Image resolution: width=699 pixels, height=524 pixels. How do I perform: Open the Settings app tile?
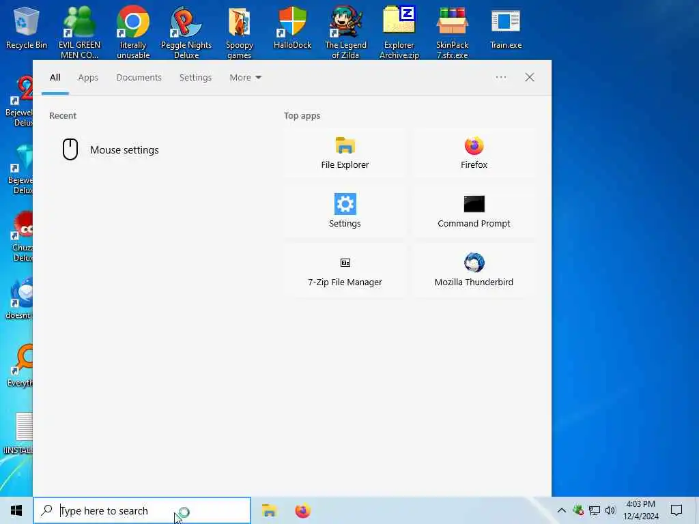[345, 212]
